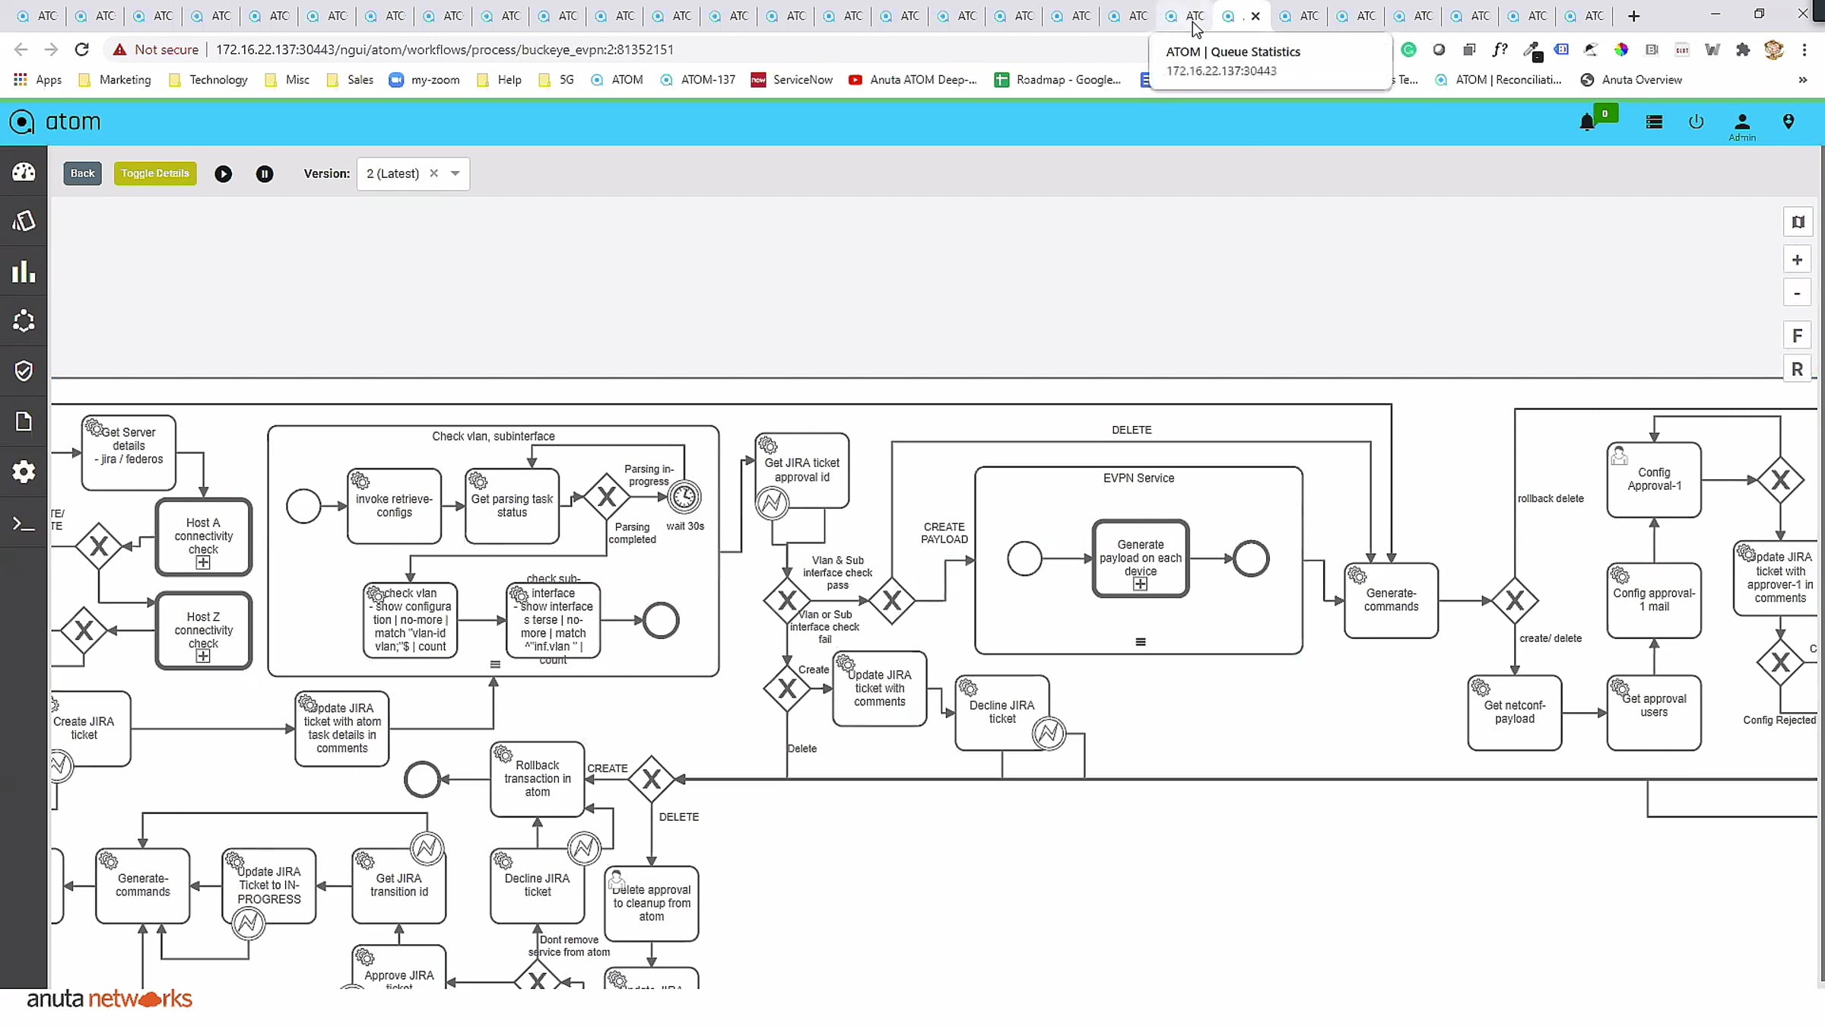Screen dimensions: 1825x1027
Task: Expand the Version dropdown arrow
Action: 455,173
